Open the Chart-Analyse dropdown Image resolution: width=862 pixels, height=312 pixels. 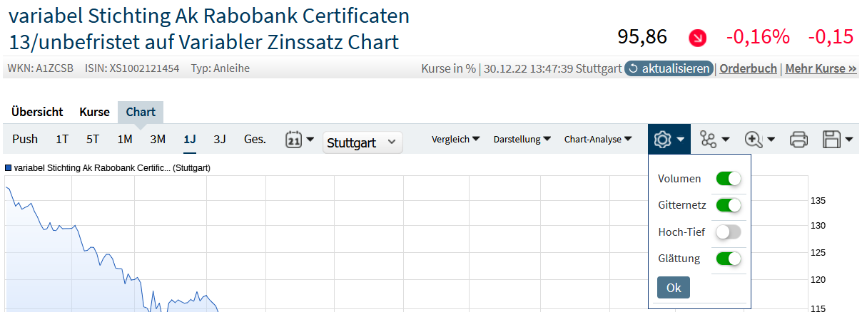pyautogui.click(x=597, y=140)
